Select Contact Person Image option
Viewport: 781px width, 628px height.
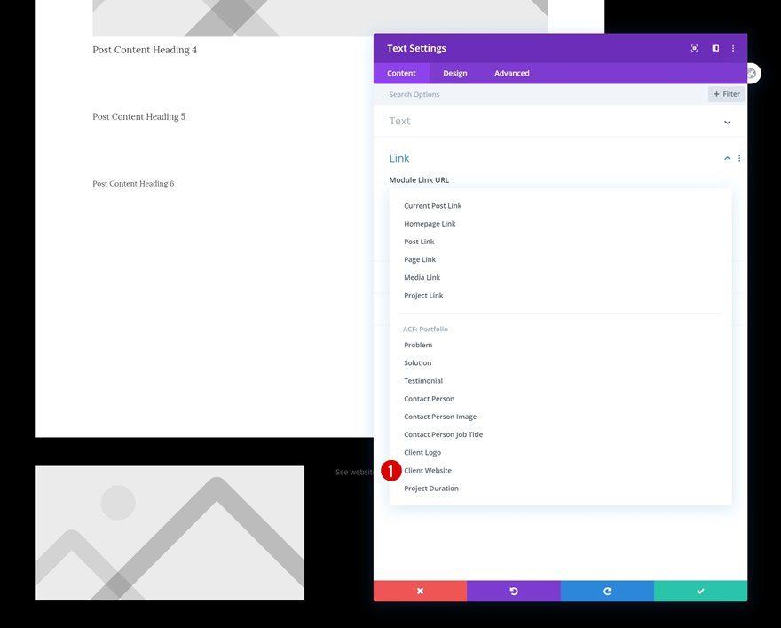point(440,416)
